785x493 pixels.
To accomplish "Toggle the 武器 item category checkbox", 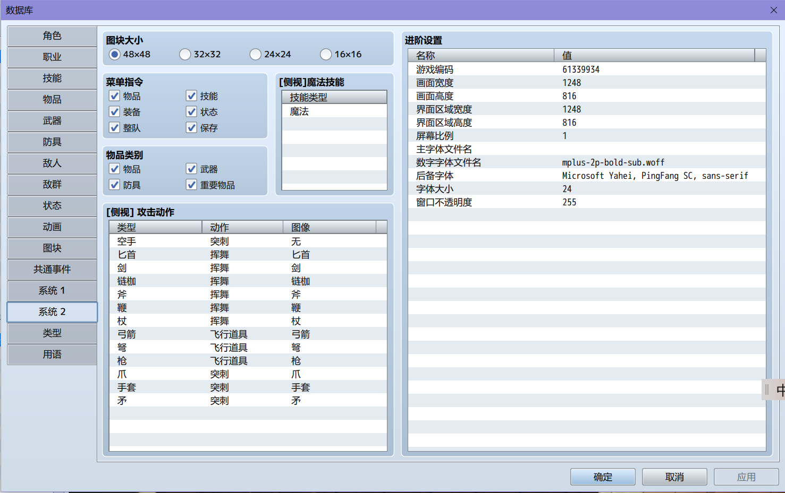I will tap(191, 169).
